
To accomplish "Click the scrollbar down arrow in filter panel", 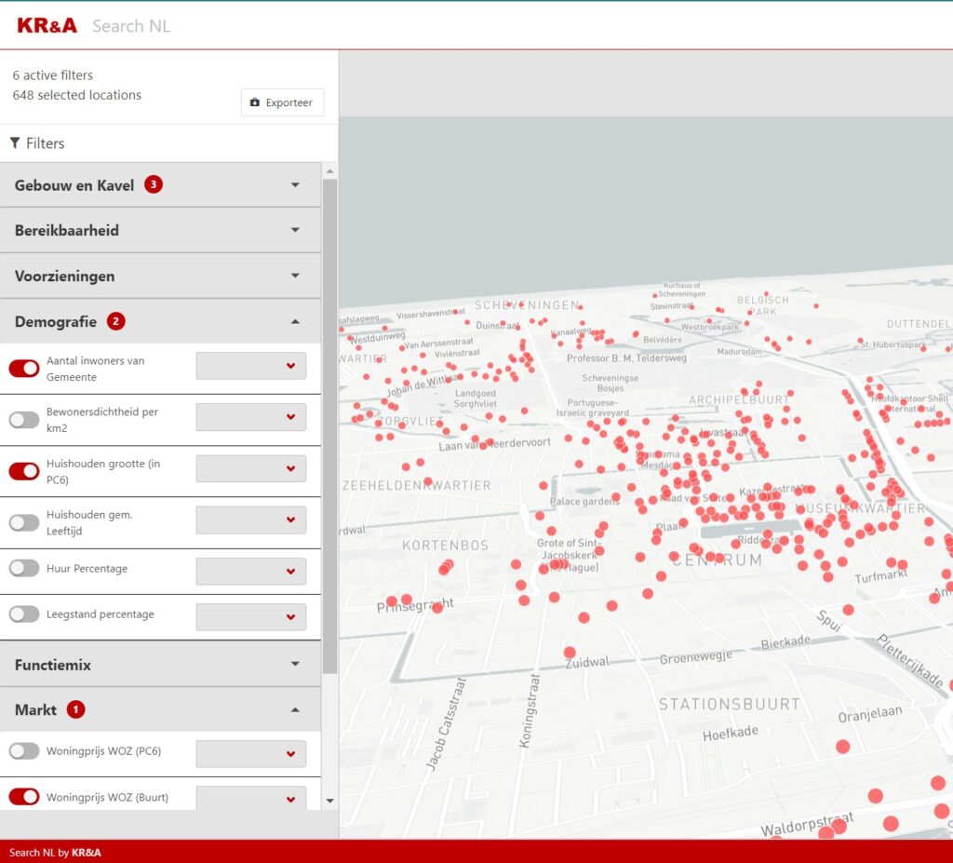I will [x=329, y=801].
